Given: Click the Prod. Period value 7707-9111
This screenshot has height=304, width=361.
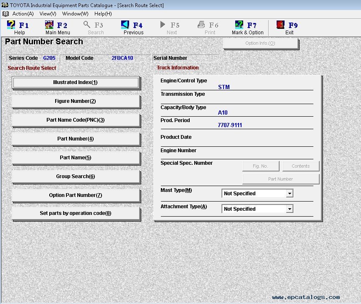Looking at the screenshot, I should 230,125.
